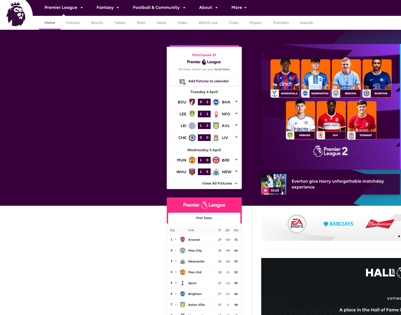401x315 pixels.
Task: Open Newcastle row in league table
Action: 204,261
